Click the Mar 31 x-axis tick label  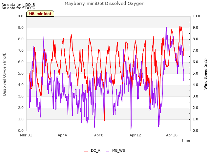point(26,135)
